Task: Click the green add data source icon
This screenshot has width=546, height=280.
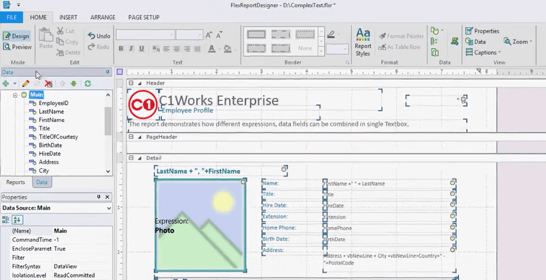Action: click(6, 84)
